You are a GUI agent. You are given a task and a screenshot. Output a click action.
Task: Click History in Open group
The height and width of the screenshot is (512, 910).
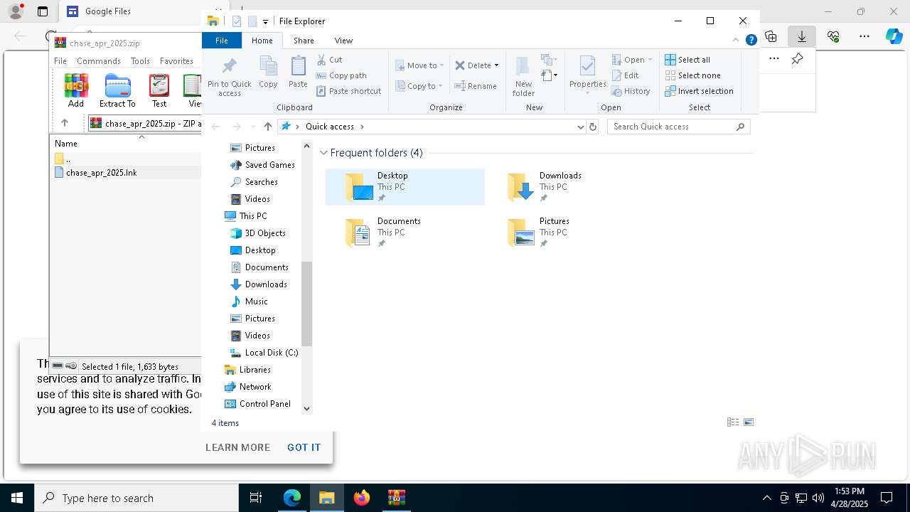(x=631, y=91)
